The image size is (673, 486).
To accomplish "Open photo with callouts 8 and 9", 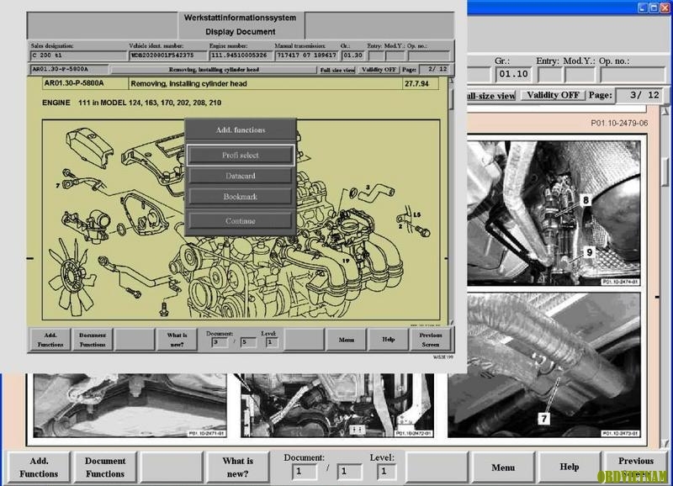I will [554, 213].
